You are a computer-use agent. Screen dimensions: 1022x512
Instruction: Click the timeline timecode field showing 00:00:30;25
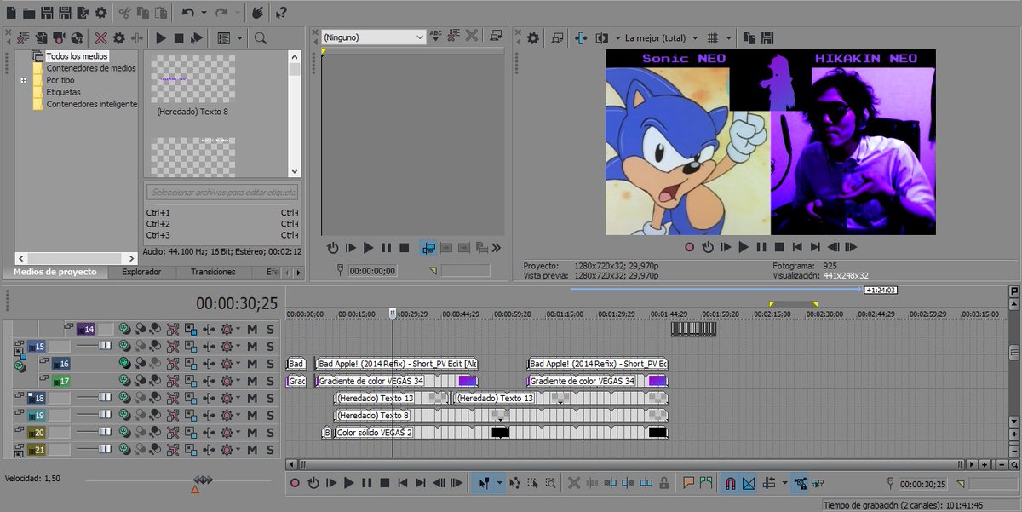coord(237,303)
